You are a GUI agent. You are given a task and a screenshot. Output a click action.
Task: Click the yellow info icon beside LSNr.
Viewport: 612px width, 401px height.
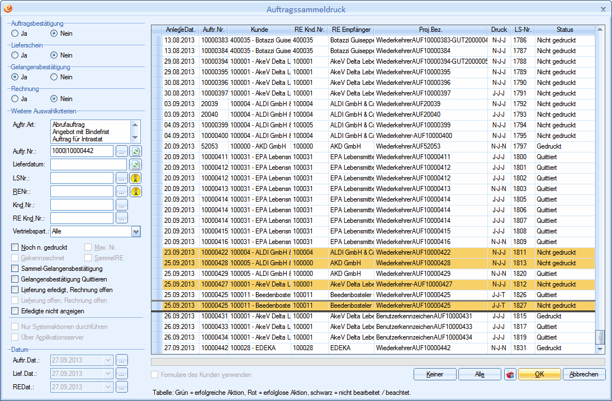tap(135, 178)
